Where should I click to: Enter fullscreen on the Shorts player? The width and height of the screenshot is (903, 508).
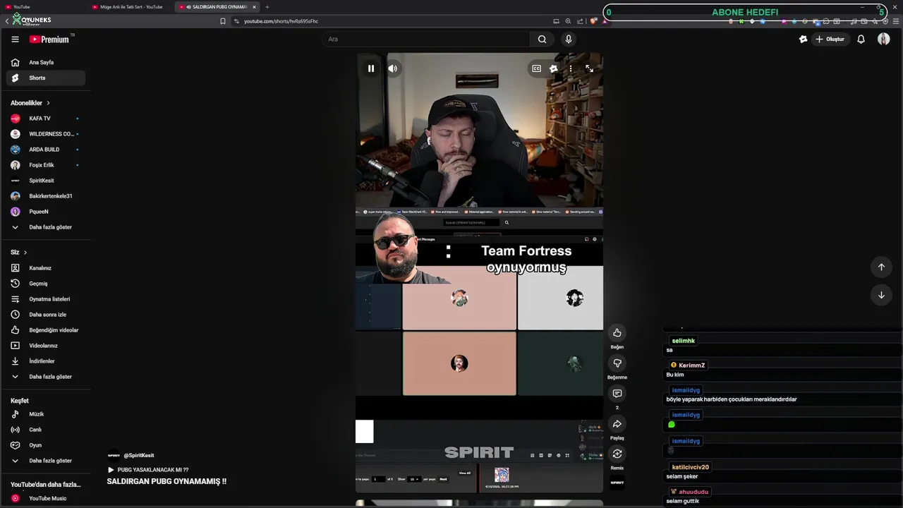tap(590, 68)
